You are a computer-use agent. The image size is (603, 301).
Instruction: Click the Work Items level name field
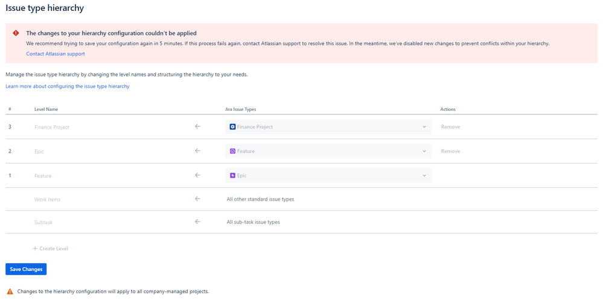pos(47,199)
